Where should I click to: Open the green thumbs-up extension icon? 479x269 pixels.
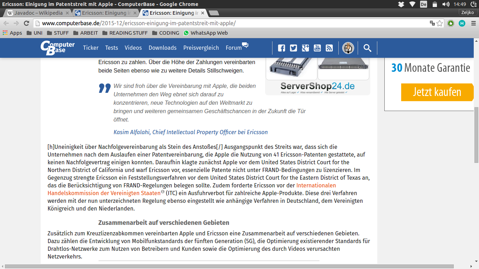tap(451, 23)
